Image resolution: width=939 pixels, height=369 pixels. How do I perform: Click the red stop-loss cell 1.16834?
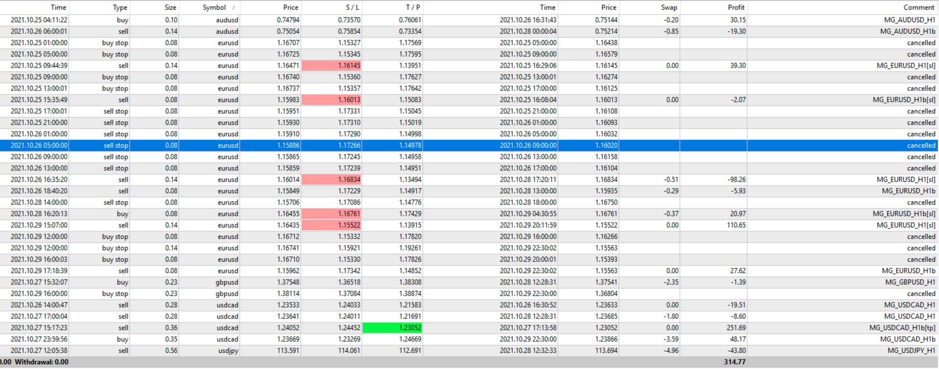[331, 180]
